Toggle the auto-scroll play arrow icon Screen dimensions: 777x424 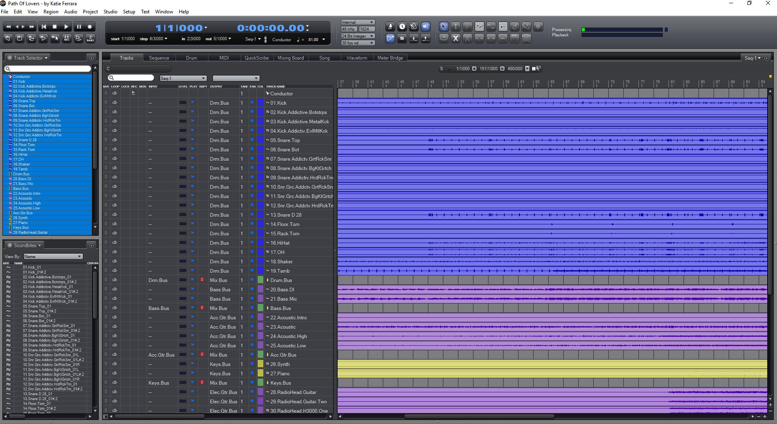coord(390,38)
